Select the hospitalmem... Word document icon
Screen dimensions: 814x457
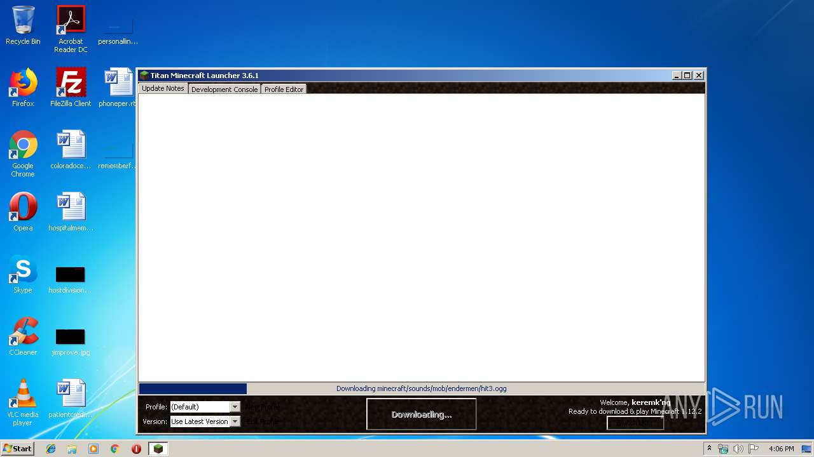point(71,212)
